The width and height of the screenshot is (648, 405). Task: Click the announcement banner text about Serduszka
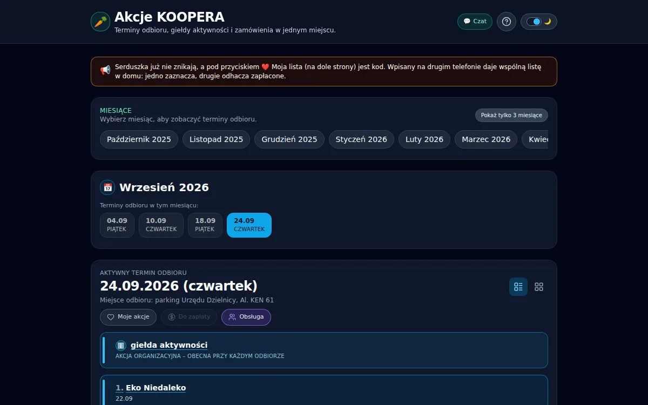(x=328, y=71)
